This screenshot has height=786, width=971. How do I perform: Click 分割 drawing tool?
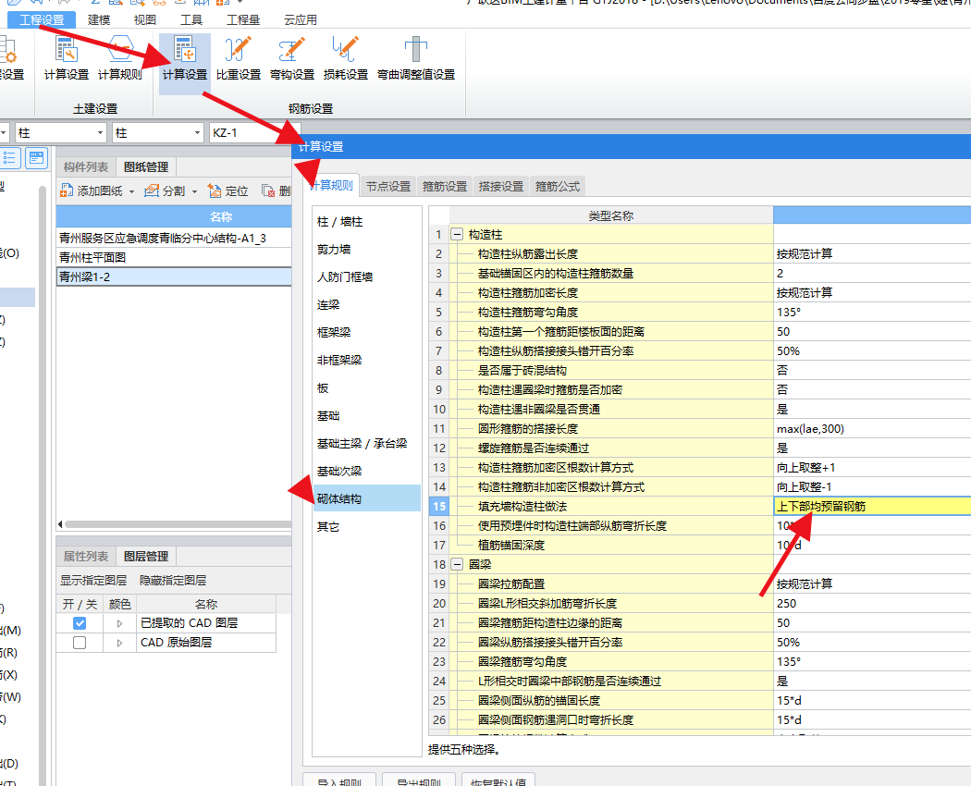[x=164, y=190]
